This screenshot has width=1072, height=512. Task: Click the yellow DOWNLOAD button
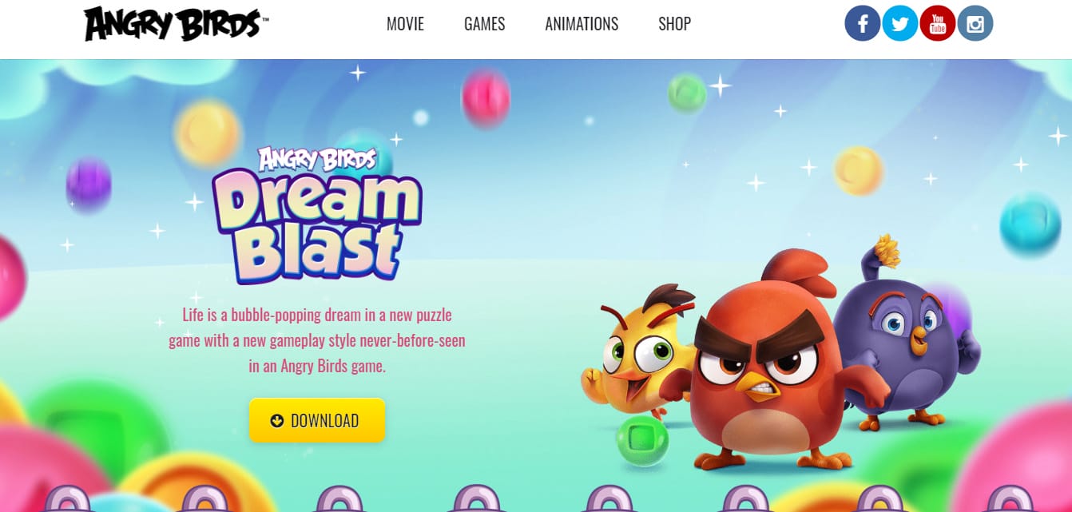point(317,420)
